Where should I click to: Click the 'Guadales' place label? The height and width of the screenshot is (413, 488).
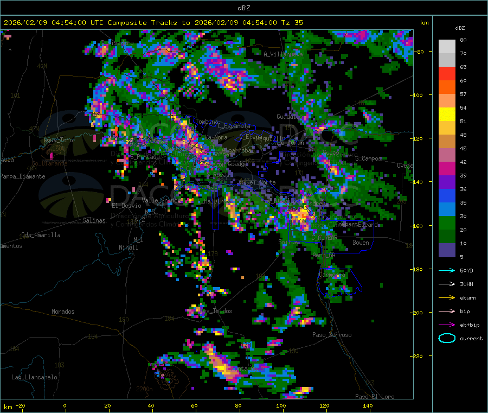tap(290, 117)
